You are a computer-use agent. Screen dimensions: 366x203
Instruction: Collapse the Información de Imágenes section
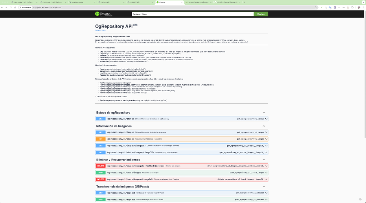tap(264, 126)
